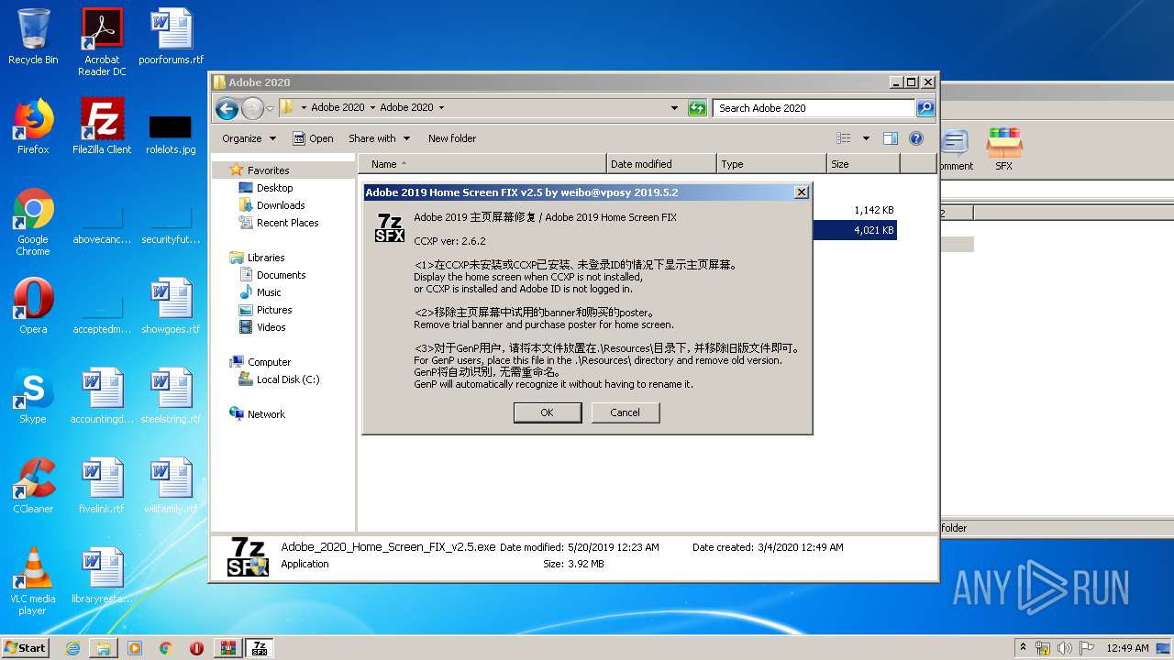Expand the view options dropdown arrow
Screen dimensions: 1174x660
coord(866,138)
